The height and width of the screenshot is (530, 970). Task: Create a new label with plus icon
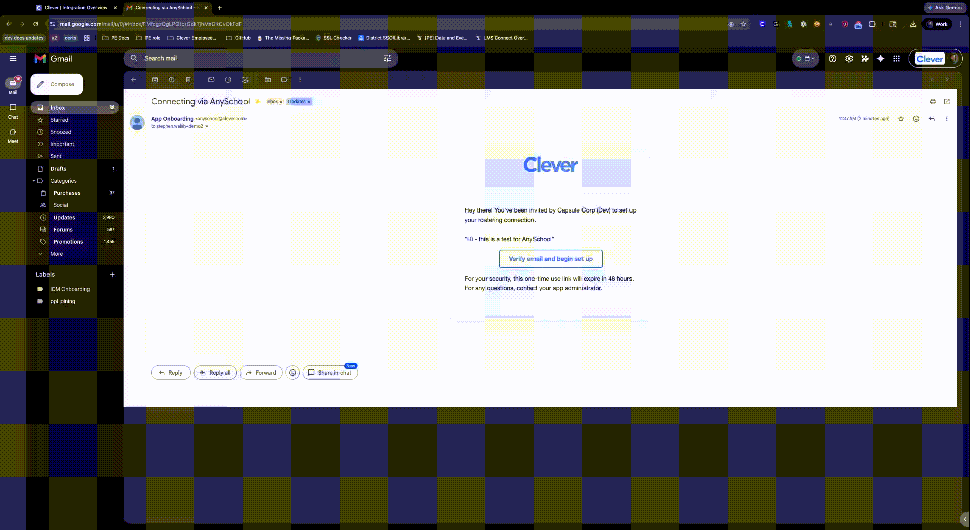[x=112, y=275]
